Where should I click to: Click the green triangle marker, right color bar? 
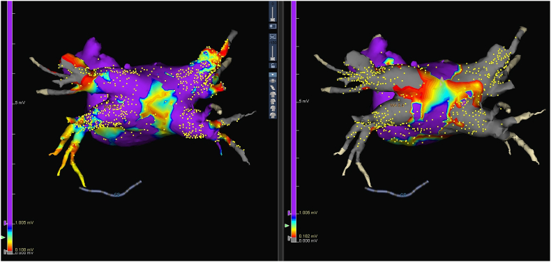[x=287, y=226]
